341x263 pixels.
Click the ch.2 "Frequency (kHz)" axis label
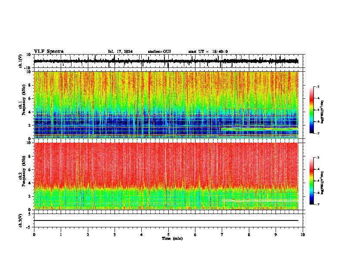tap(24, 171)
